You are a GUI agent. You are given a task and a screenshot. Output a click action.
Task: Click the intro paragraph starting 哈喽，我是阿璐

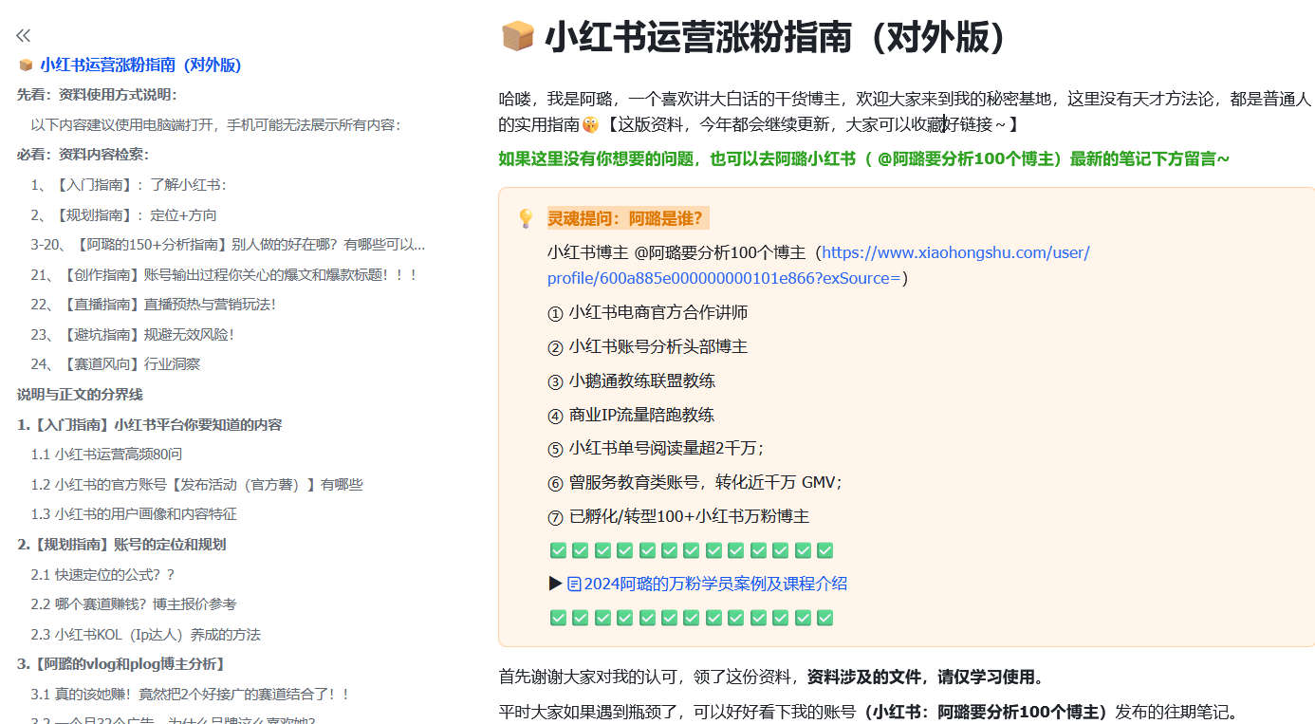(905, 112)
